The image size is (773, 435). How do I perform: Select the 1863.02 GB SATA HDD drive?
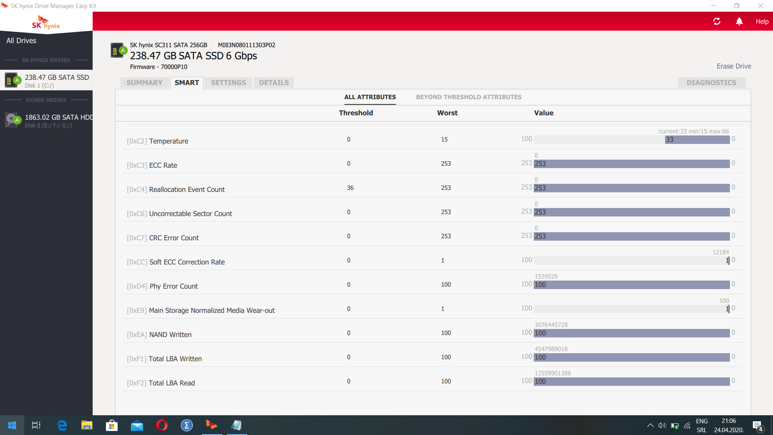point(46,121)
